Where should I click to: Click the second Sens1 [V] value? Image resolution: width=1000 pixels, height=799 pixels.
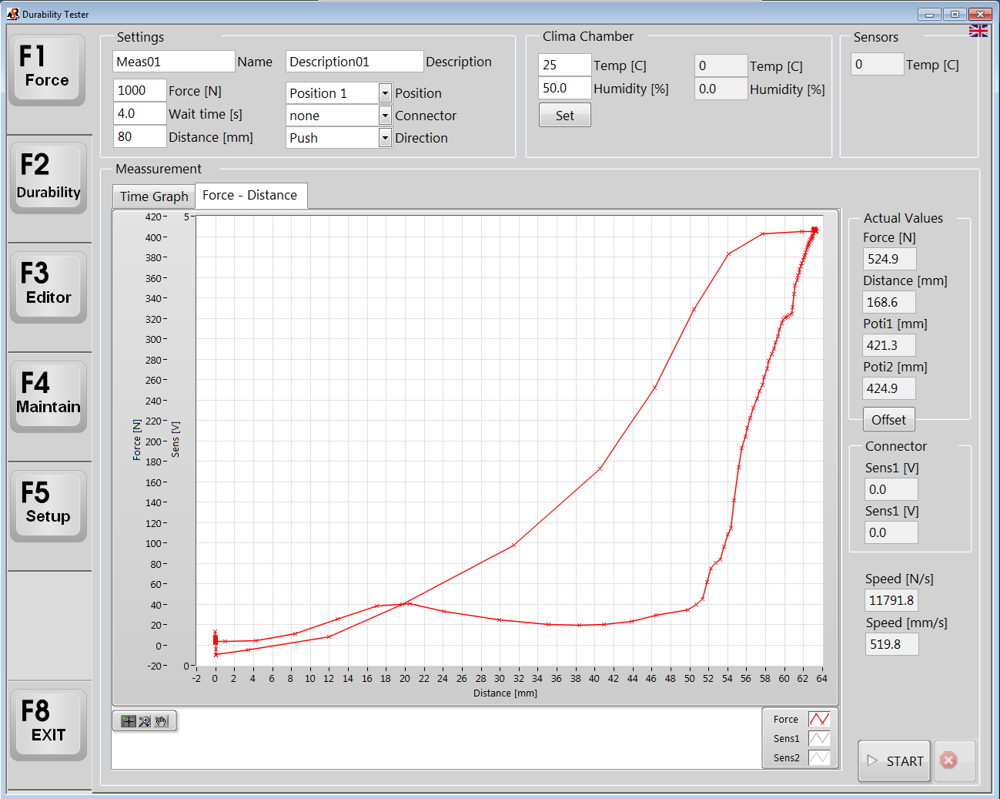891,532
